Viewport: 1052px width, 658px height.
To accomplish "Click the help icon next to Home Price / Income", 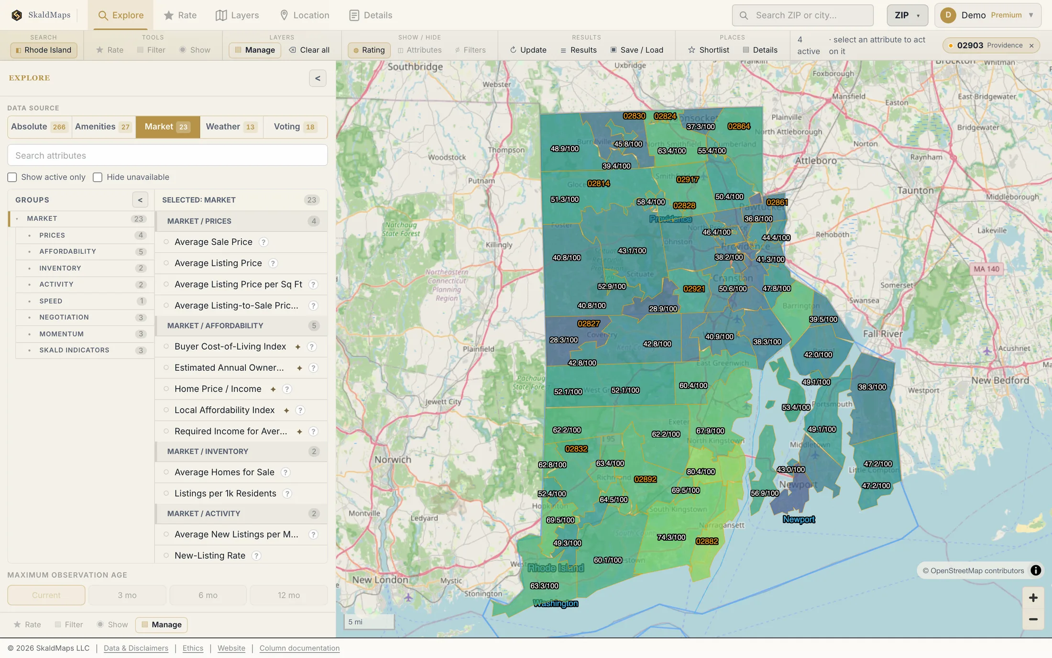I will (x=287, y=389).
